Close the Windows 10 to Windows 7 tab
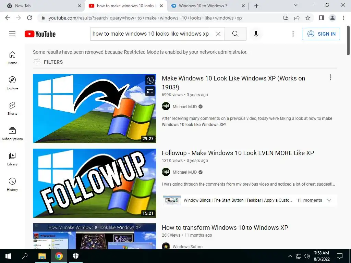The width and height of the screenshot is (351, 263). click(x=243, y=6)
